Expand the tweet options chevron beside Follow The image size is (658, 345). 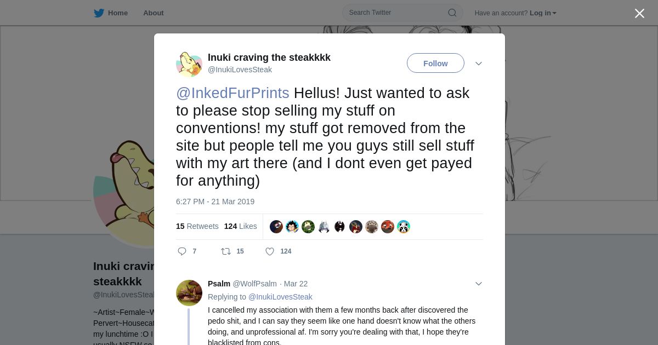479,64
